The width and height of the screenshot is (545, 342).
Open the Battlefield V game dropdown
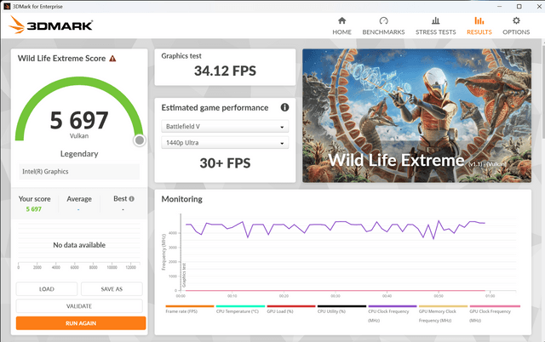tap(225, 127)
